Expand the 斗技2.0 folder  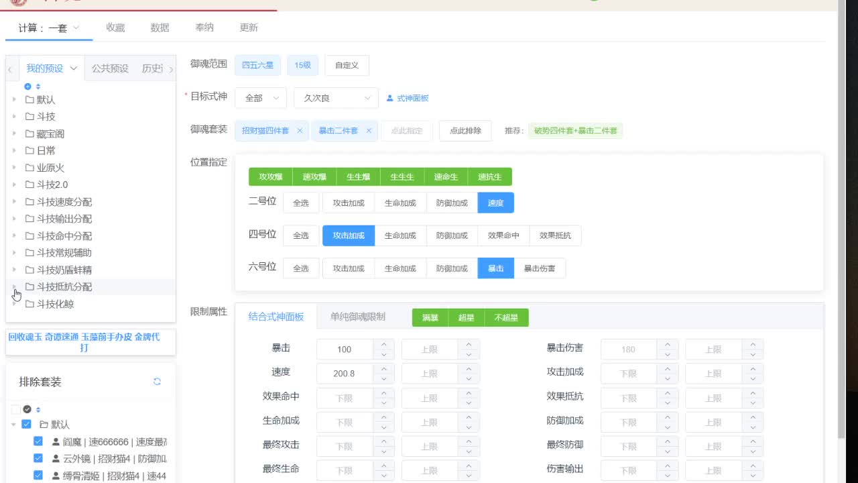click(14, 184)
